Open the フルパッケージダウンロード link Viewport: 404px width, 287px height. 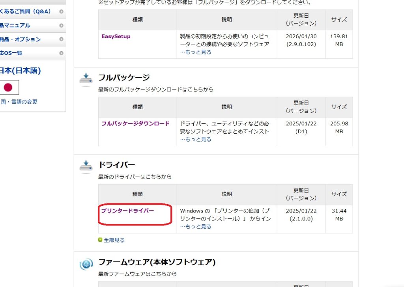tap(135, 123)
